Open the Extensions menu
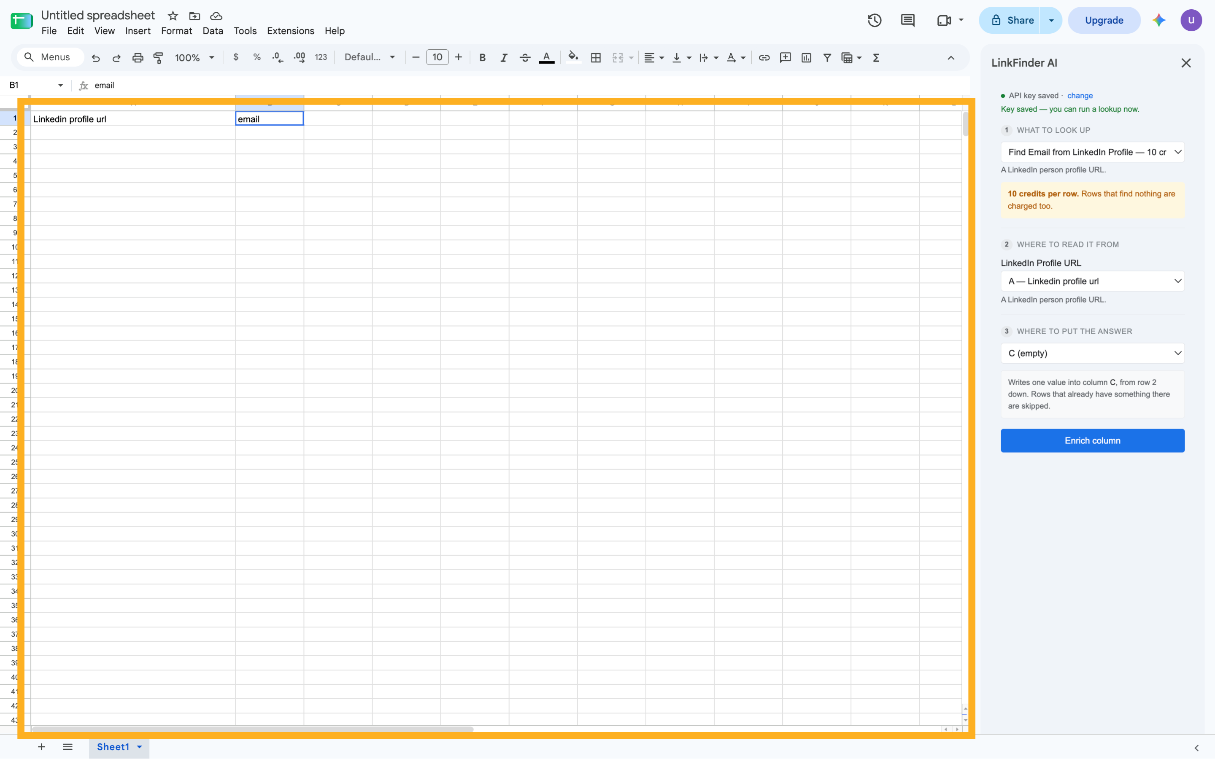Screen dimensions: 1215x759 pyautogui.click(x=290, y=31)
